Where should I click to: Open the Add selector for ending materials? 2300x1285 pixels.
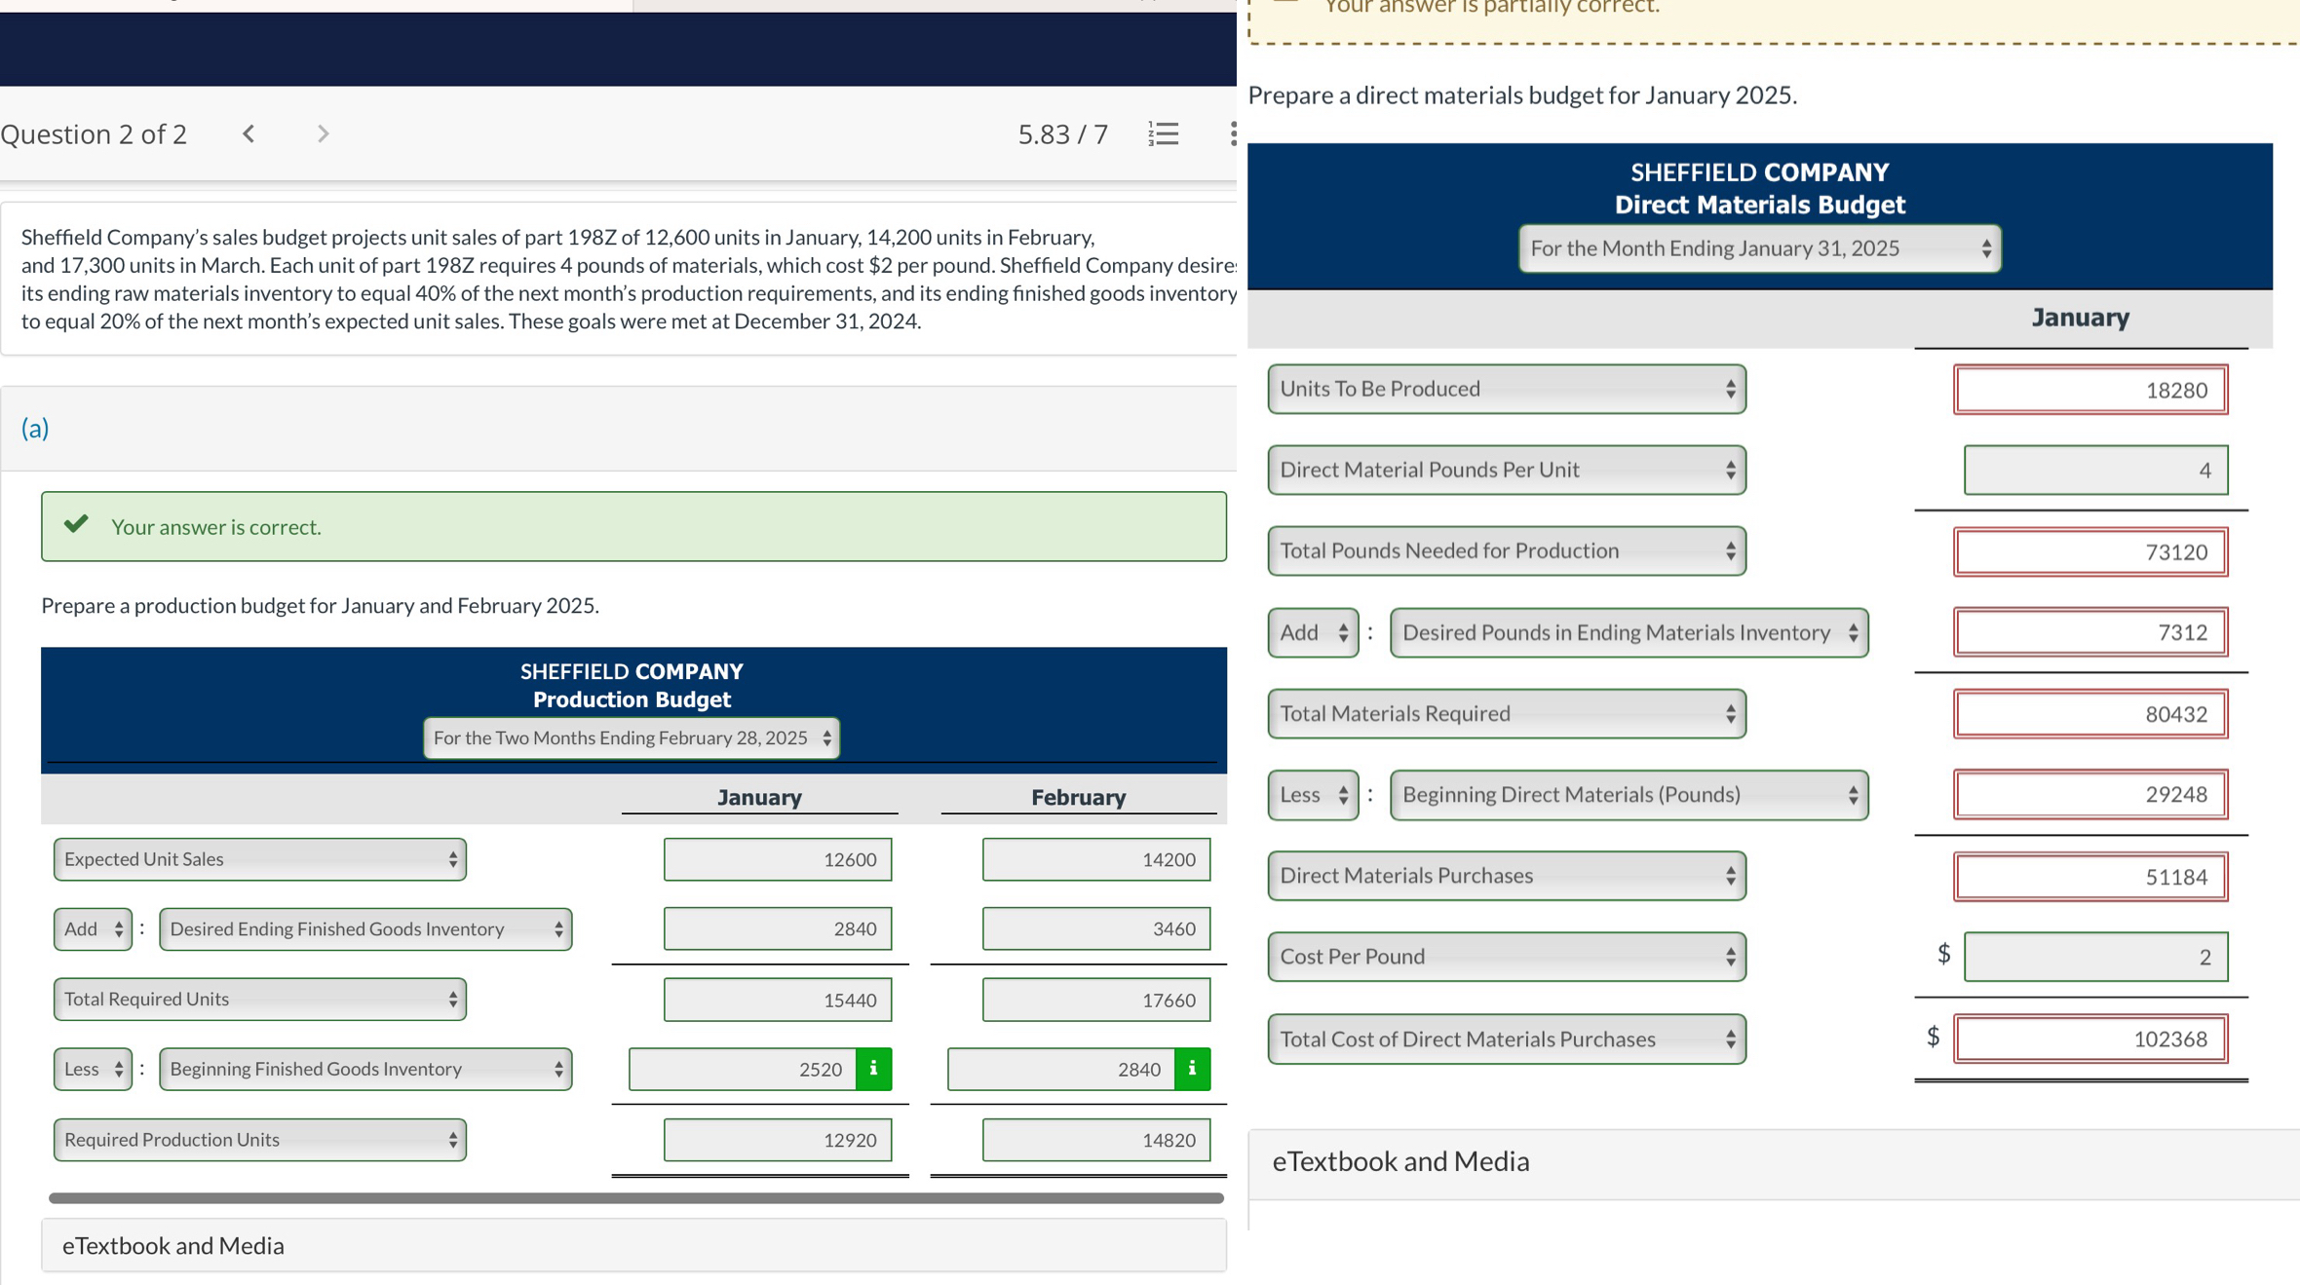tap(1312, 632)
